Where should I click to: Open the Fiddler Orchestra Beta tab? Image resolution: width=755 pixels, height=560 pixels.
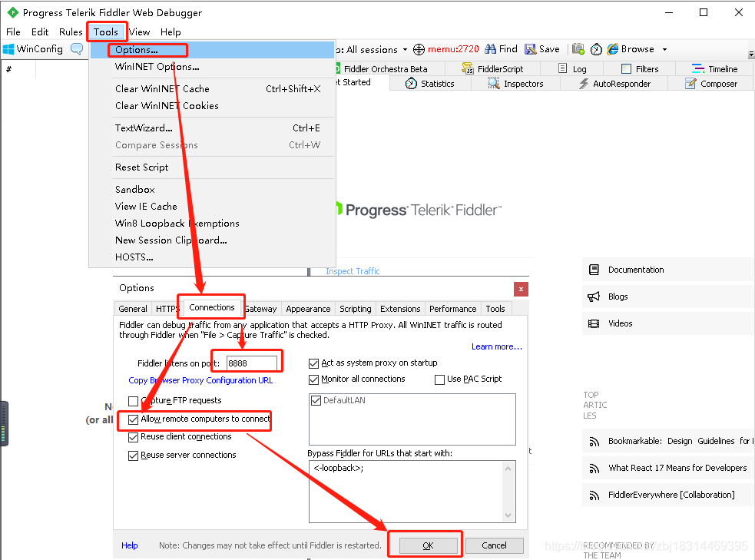point(386,69)
